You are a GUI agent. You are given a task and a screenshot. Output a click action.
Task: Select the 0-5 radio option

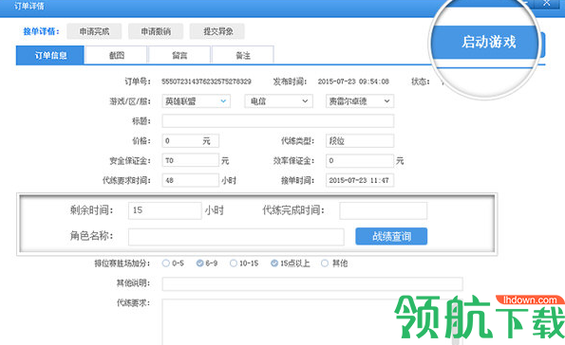click(x=166, y=263)
